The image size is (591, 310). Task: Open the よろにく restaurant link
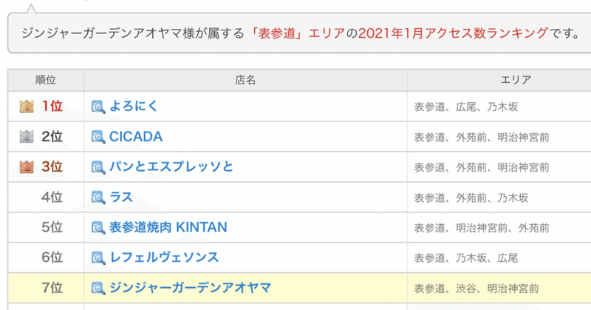point(133,107)
